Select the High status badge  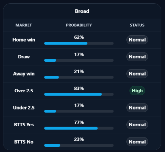[x=137, y=91]
